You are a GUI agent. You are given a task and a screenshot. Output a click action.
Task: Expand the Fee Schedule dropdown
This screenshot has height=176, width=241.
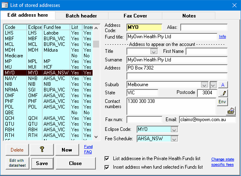tap(174, 139)
